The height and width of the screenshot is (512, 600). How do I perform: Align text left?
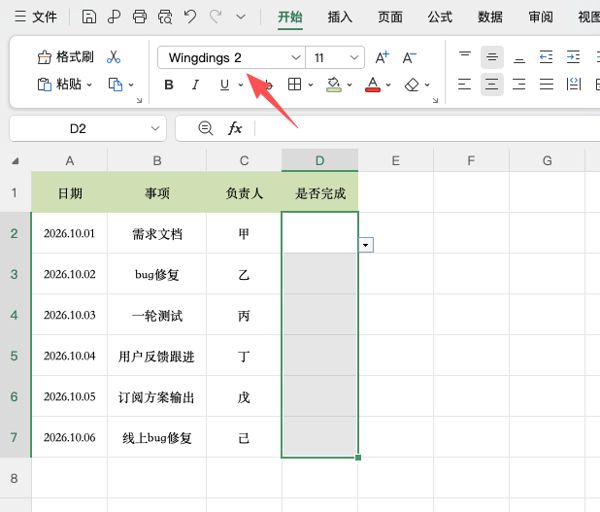click(x=464, y=85)
